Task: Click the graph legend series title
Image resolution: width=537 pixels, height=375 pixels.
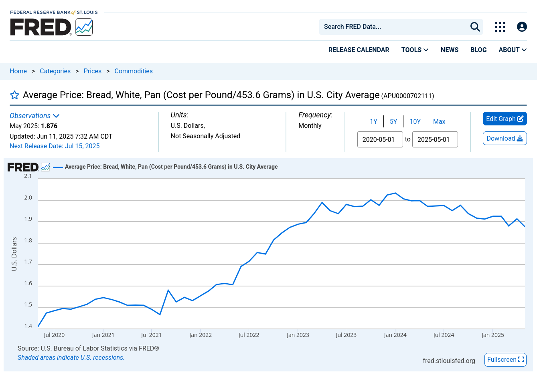Action: 171,167
